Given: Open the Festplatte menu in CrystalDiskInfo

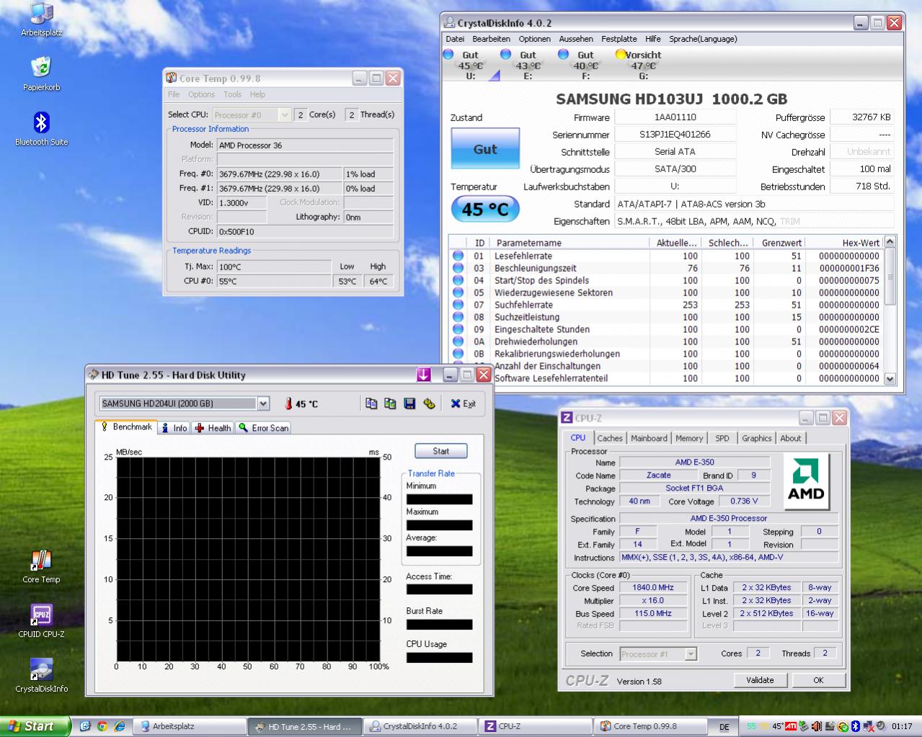Looking at the screenshot, I should (619, 39).
